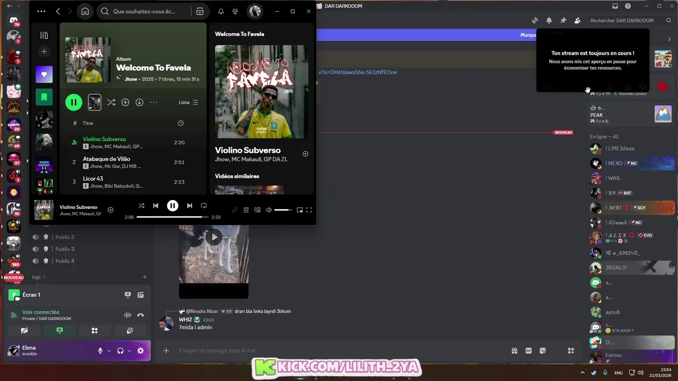Open Discord noise suppression options
Image resolution: width=678 pixels, height=381 pixels.
pos(128,315)
